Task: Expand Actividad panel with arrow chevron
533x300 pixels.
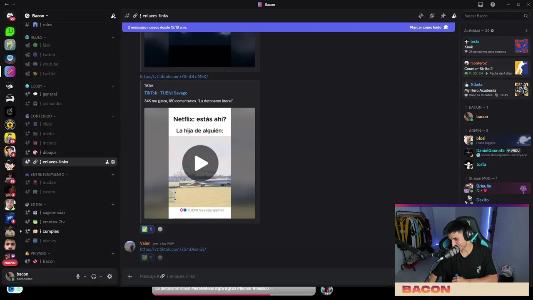Action: [x=526, y=31]
